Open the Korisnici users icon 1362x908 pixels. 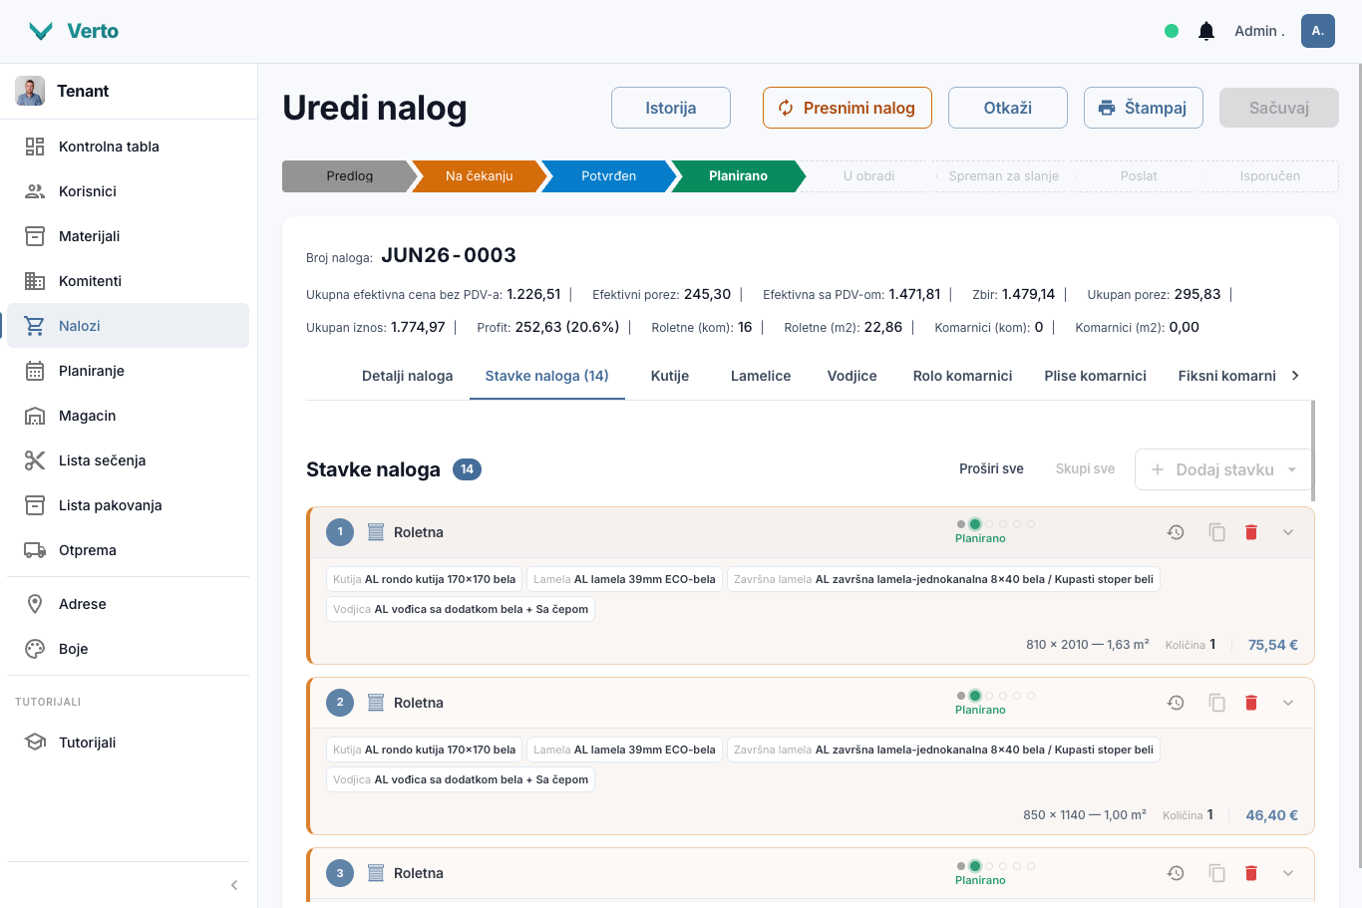point(35,191)
